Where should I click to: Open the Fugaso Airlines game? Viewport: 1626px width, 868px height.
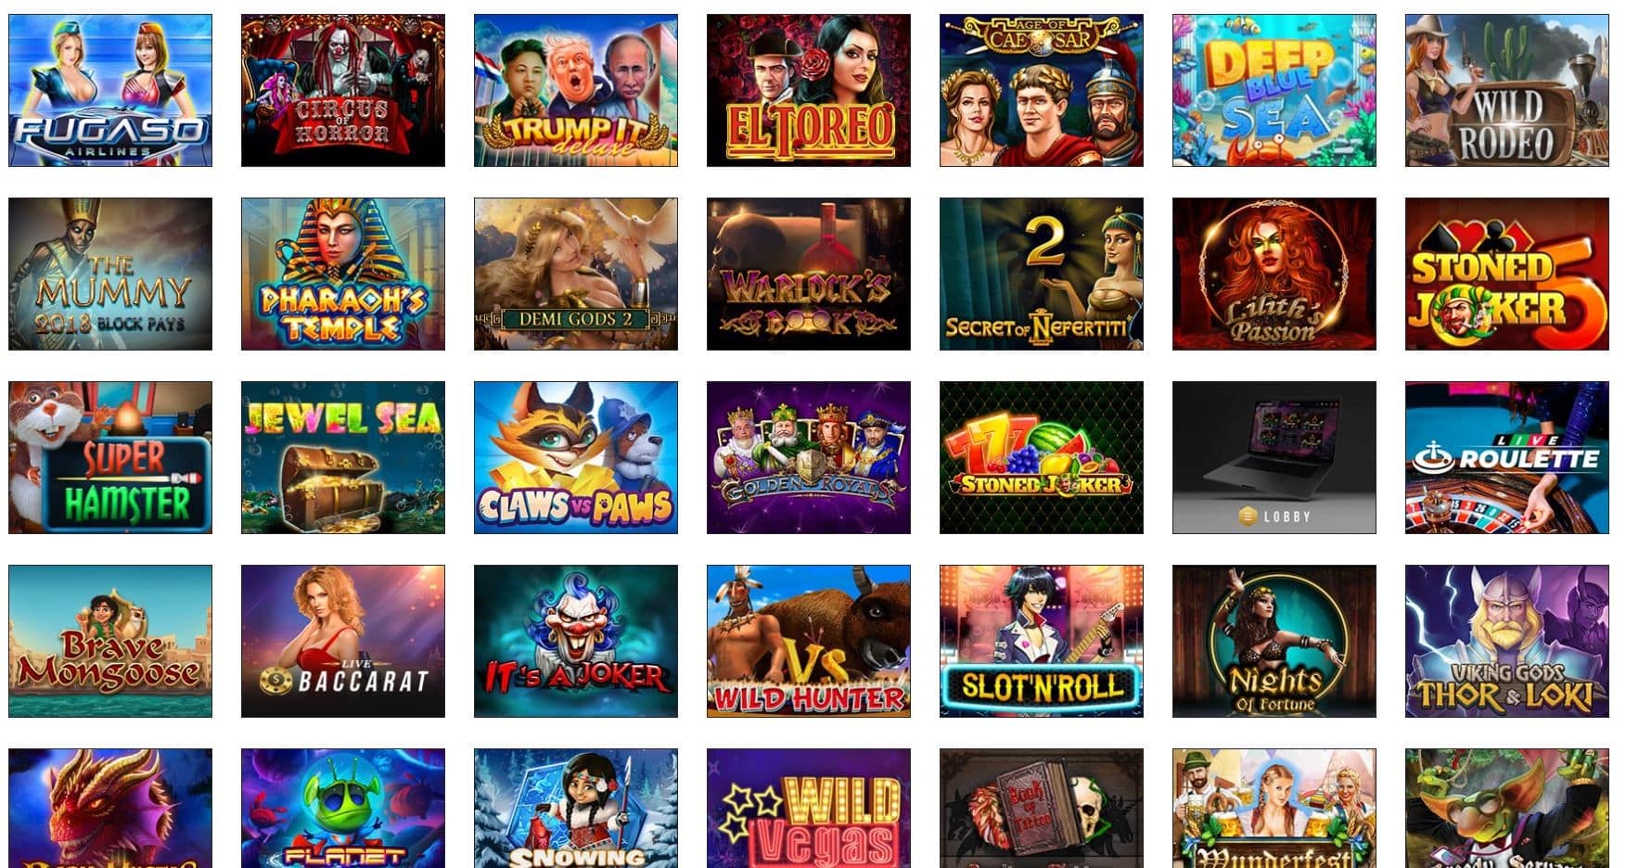[110, 90]
